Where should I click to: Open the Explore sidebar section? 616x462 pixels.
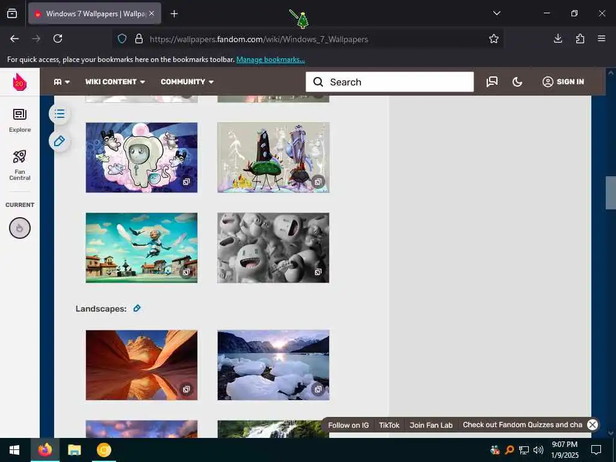click(x=20, y=120)
